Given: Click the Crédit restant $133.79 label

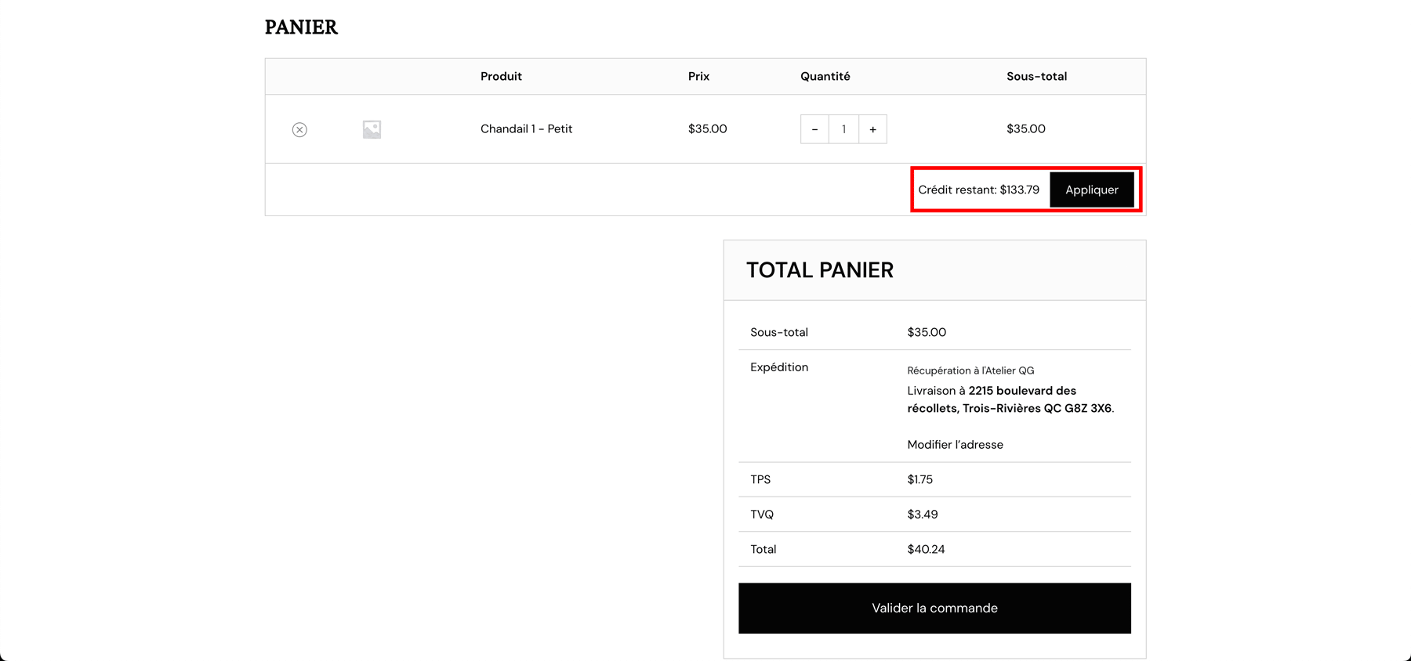Looking at the screenshot, I should [x=978, y=190].
